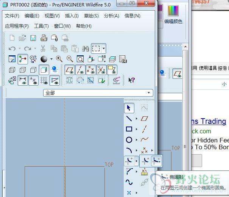Select the Rectangle sketch tool
Screen dimensions: 229x197
coord(129,129)
